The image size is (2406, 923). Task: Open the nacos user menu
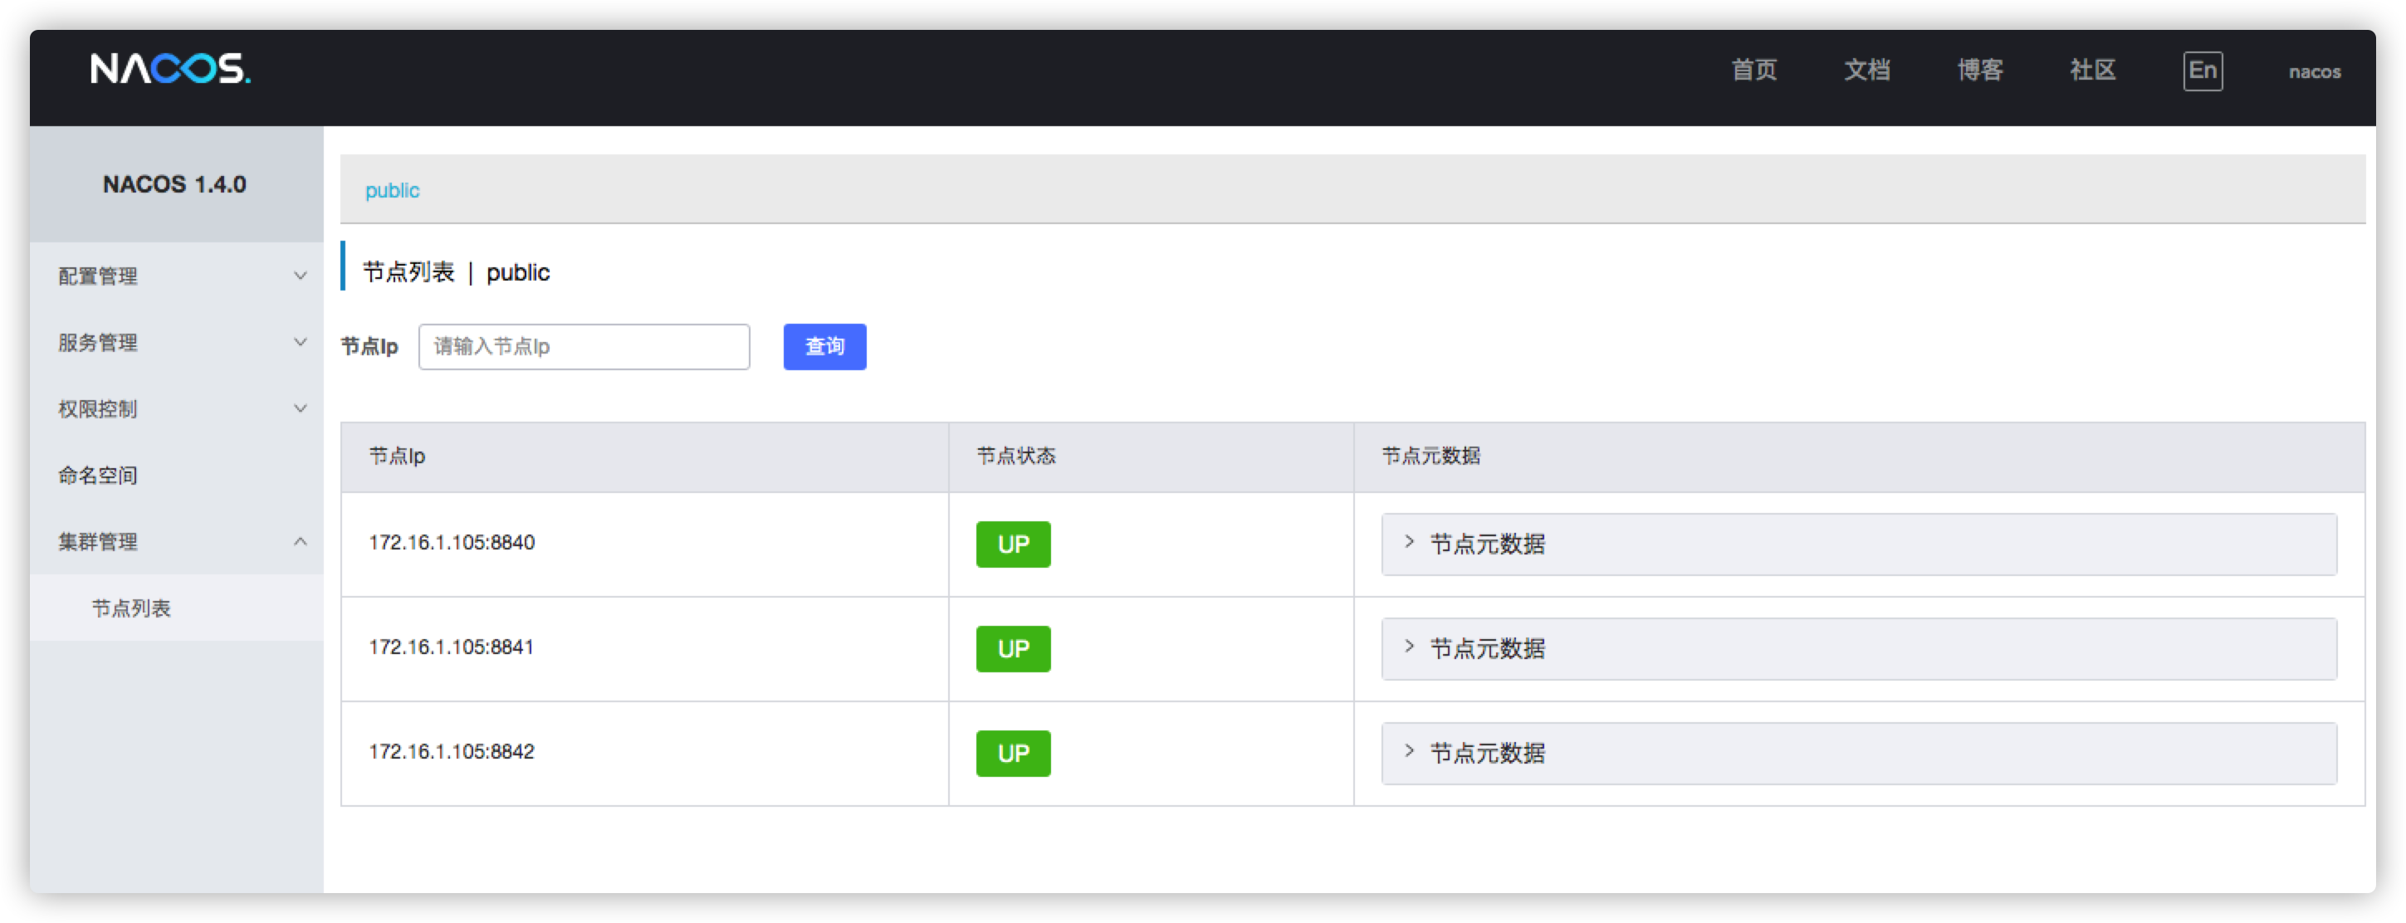point(2314,72)
